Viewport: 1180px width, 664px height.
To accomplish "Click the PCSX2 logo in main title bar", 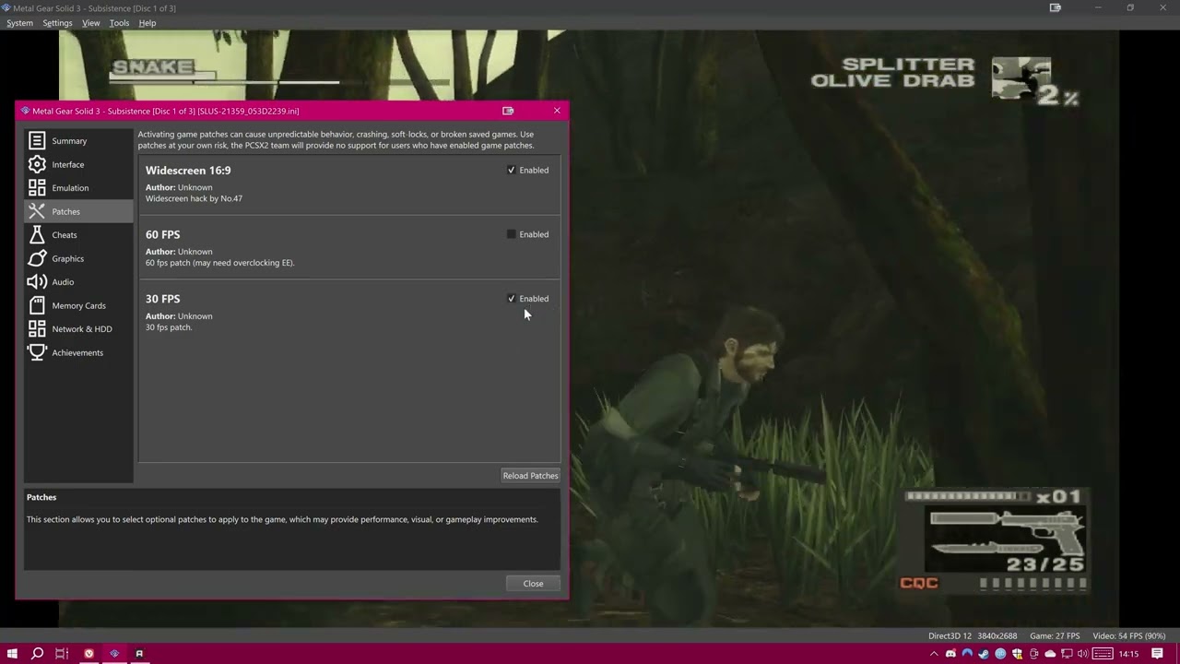I will (x=6, y=7).
